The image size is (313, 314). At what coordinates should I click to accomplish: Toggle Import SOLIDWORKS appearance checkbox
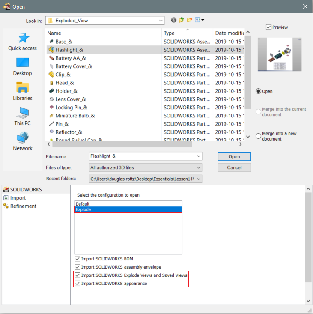click(78, 284)
